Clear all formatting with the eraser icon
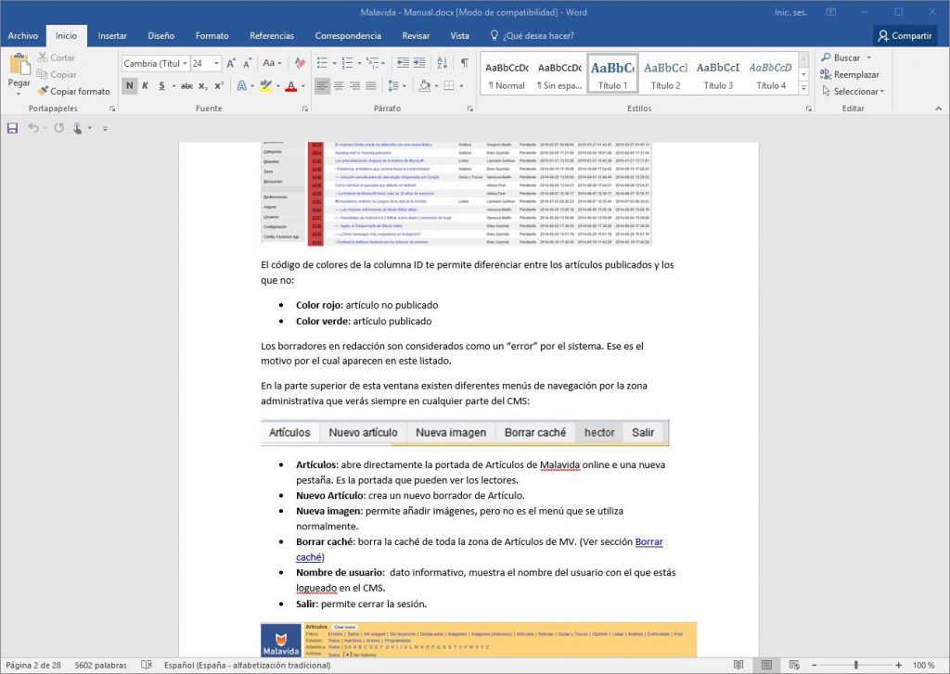Screen dimensions: 950x674 click(300, 63)
